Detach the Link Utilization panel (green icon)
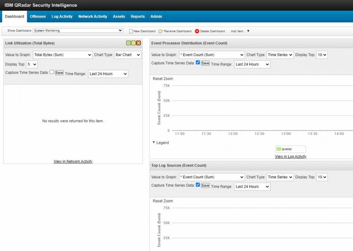Viewport: 353px width, 251px height. [128, 43]
